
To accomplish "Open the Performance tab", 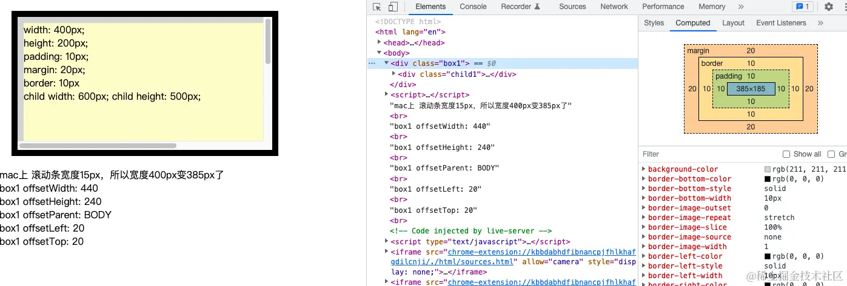I will (x=663, y=7).
